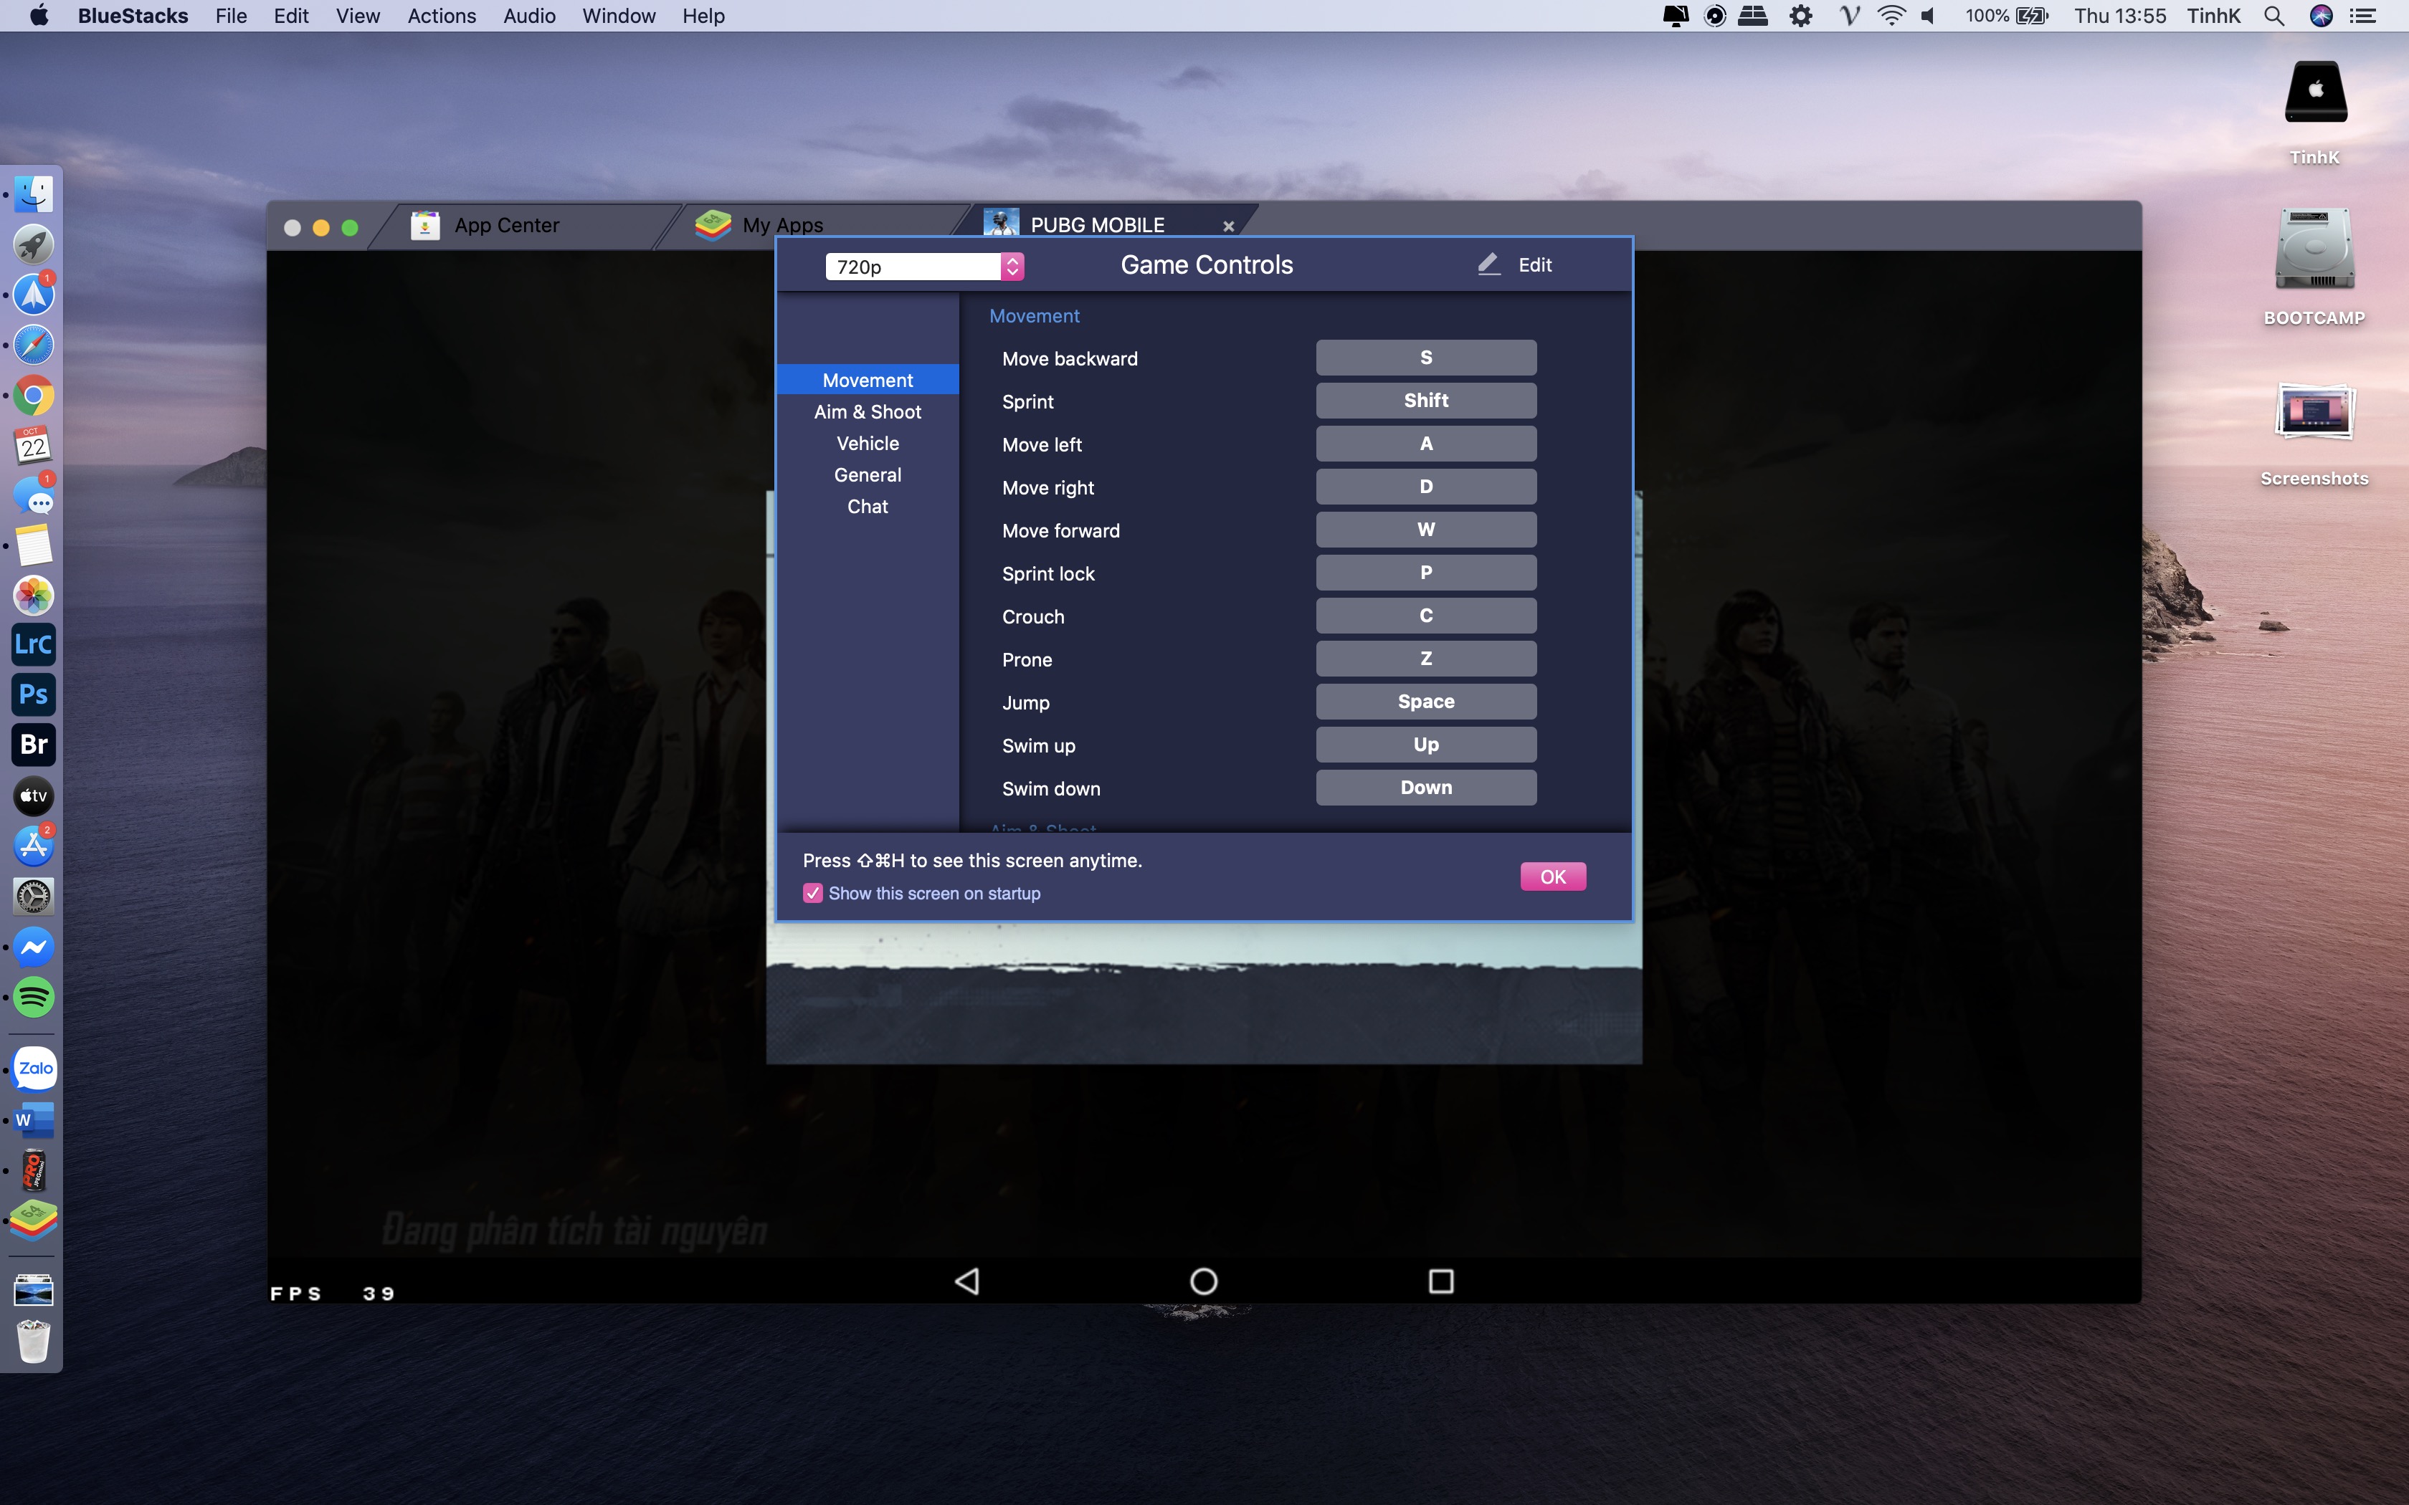Viewport: 2409px width, 1505px height.
Task: Open BOOTCAMP drive on desktop
Action: tap(2314, 249)
